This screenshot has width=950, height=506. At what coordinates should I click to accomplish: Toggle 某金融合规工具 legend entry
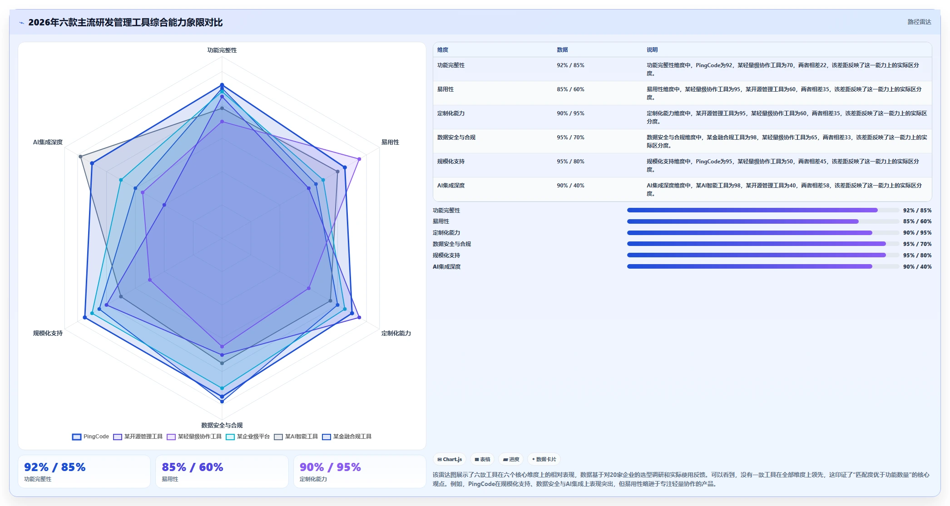click(346, 437)
